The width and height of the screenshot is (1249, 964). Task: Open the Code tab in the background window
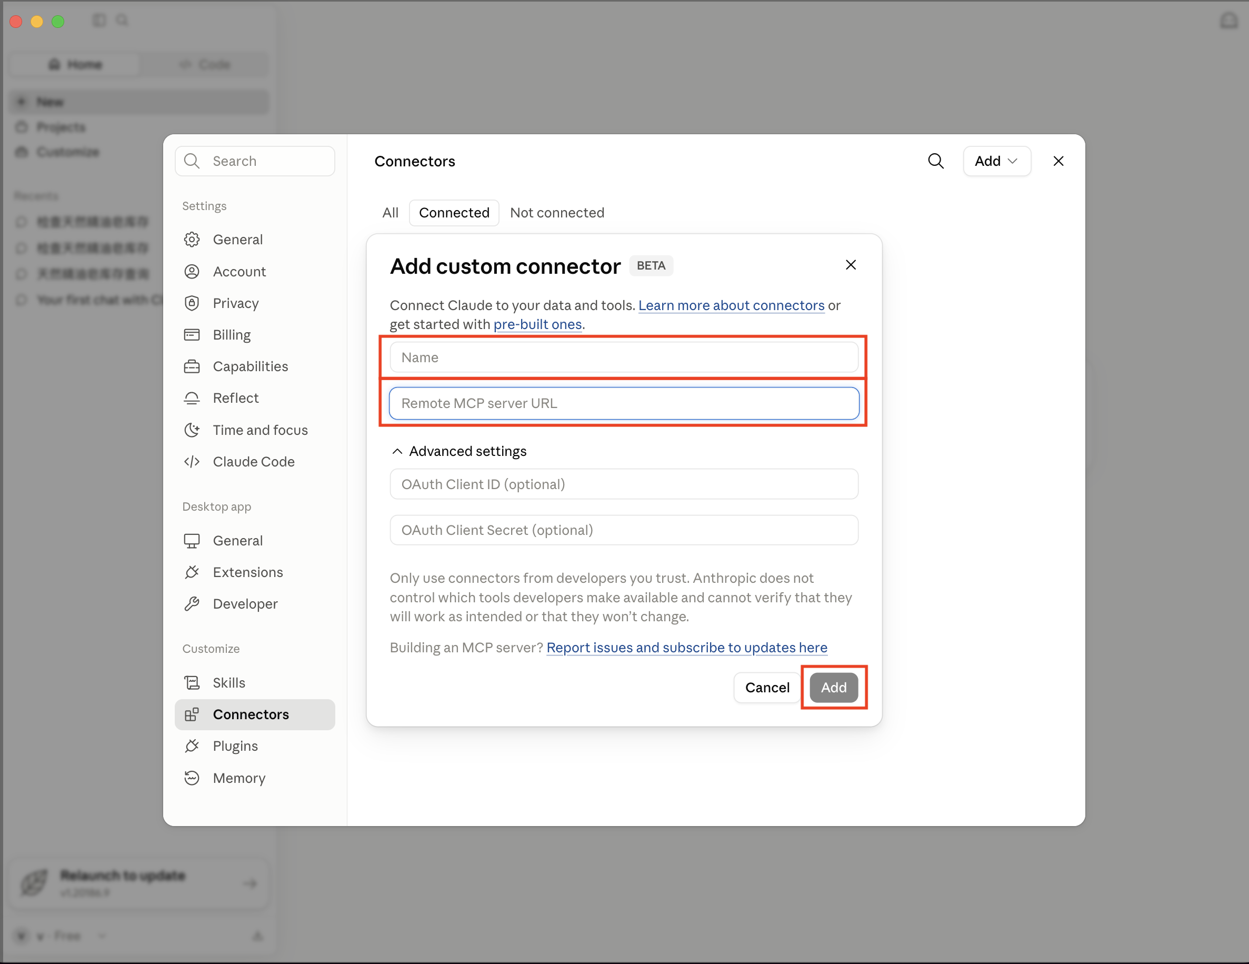point(205,64)
